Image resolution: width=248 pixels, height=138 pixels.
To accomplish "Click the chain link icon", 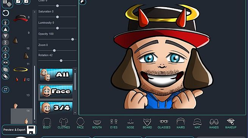I will (6, 77).
